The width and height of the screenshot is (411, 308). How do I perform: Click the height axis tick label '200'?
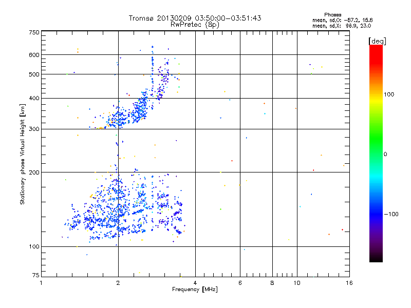tap(34, 172)
